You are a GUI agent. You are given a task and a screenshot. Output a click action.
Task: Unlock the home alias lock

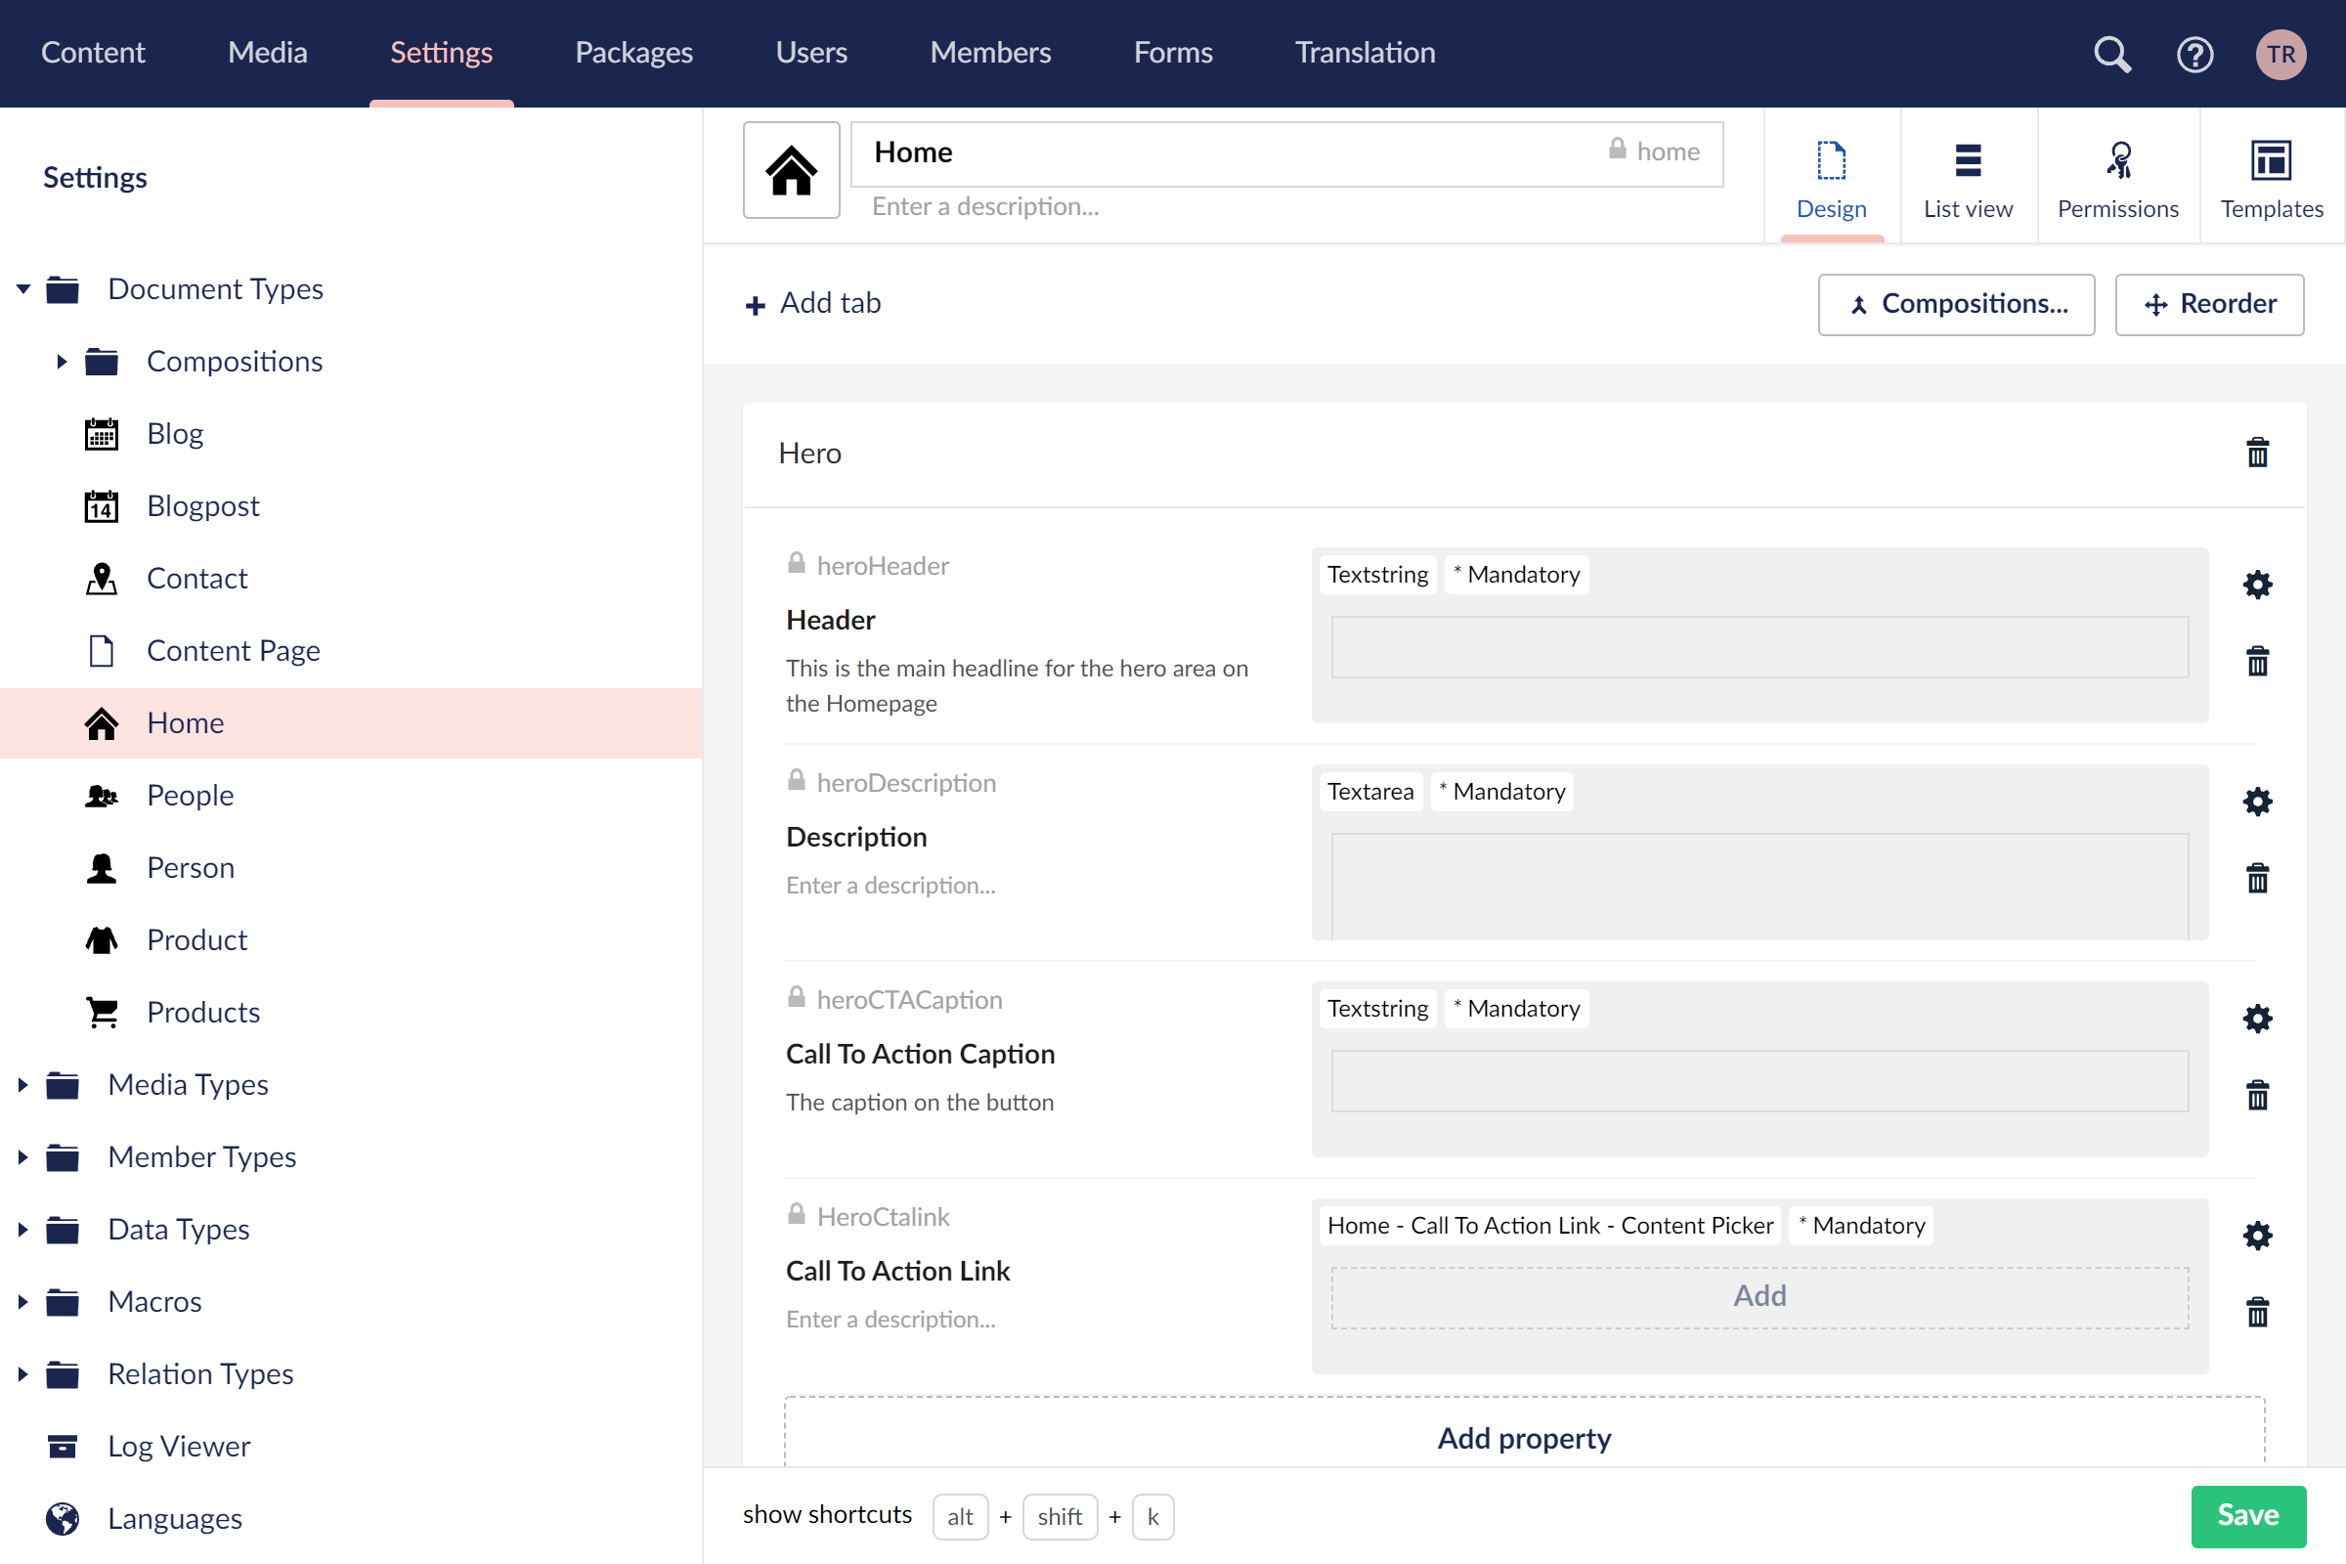coord(1617,150)
